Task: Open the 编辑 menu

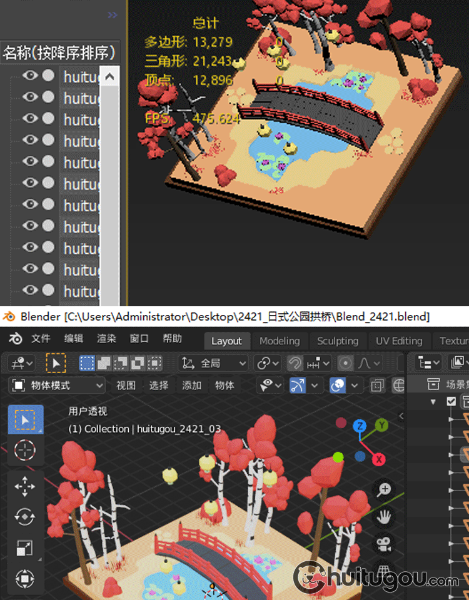Action: click(x=74, y=339)
